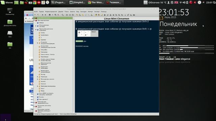Select highlighted Linux Mint Cinnamon root node
This screenshot has width=216, height=121.
tap(53, 18)
